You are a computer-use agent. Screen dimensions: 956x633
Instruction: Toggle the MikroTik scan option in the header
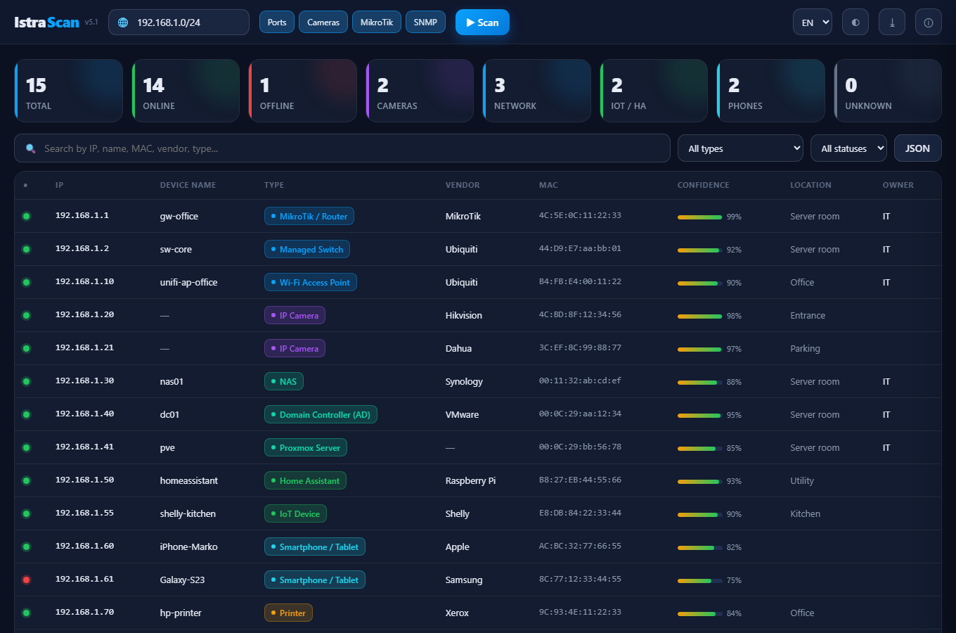pyautogui.click(x=377, y=23)
